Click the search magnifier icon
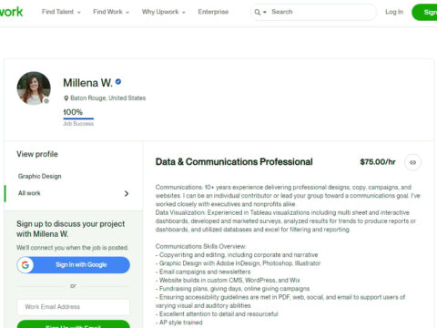Screen dimensions: 437x328 pyautogui.click(x=257, y=12)
